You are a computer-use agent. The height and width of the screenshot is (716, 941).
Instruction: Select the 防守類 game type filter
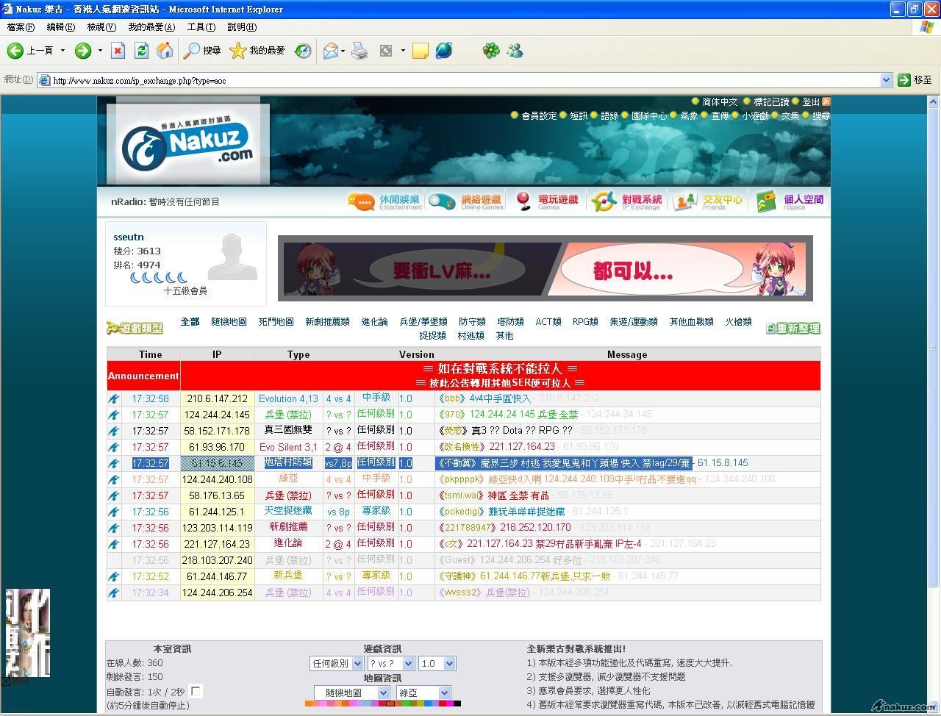(472, 321)
